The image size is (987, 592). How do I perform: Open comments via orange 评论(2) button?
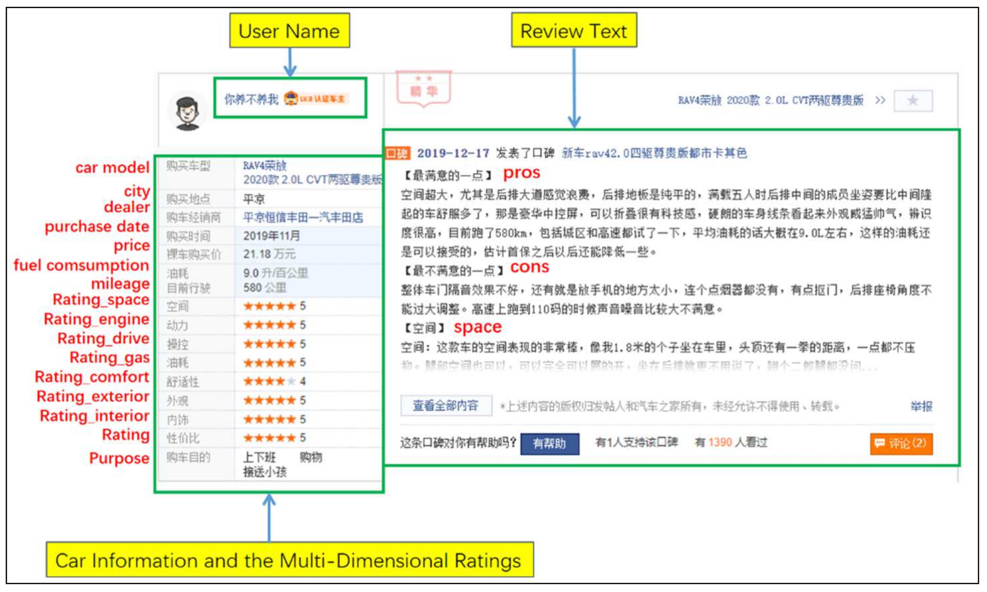coord(901,443)
